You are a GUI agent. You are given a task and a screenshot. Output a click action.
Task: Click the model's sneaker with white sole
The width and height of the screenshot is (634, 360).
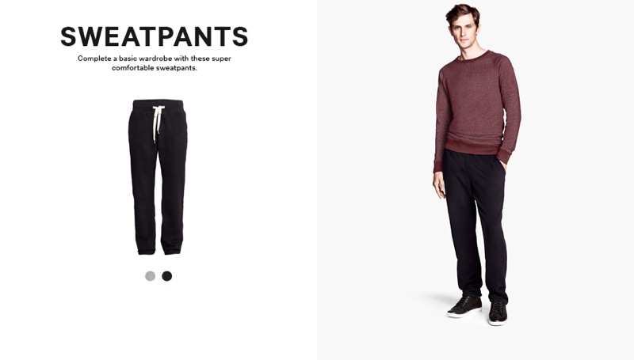click(x=464, y=307)
